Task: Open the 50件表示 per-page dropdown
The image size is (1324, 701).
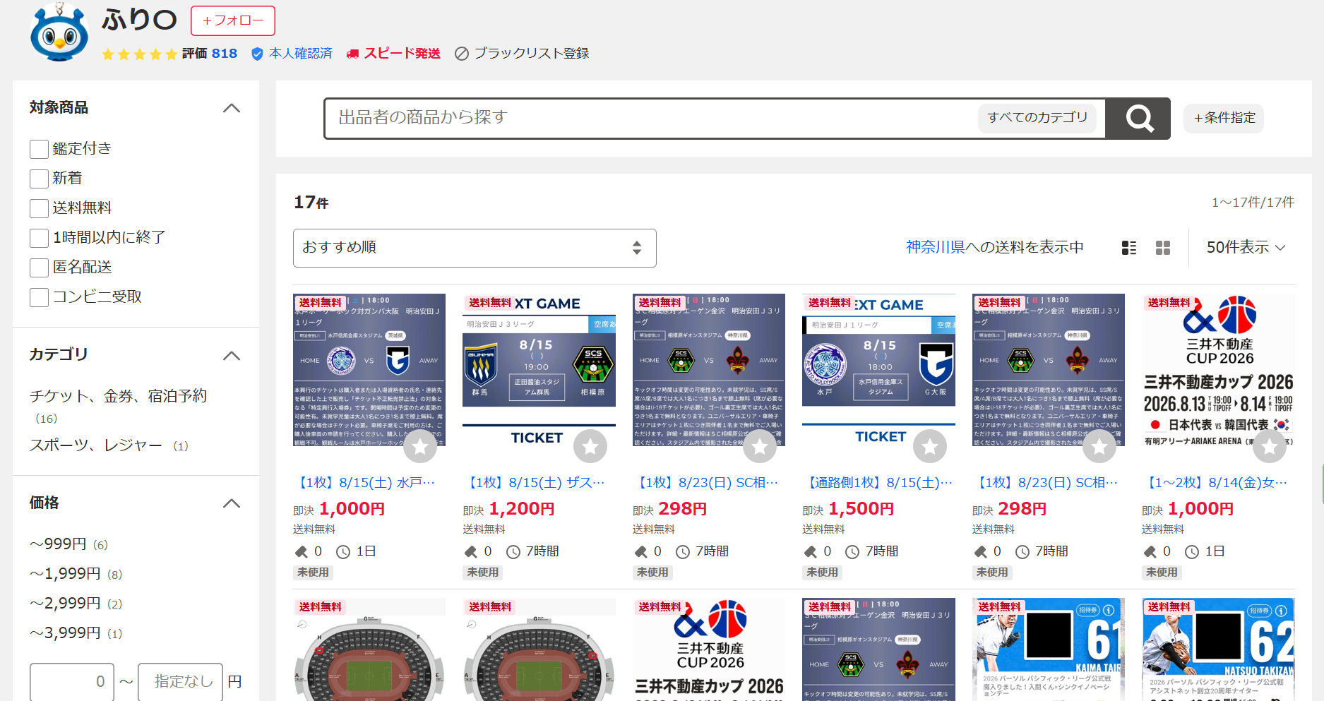Action: coord(1246,248)
